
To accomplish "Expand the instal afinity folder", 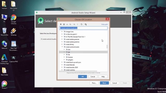I will (62, 44).
